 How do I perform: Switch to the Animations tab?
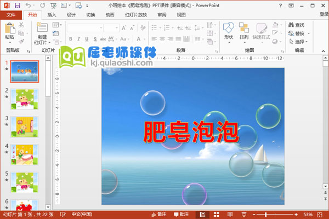coord(110,15)
